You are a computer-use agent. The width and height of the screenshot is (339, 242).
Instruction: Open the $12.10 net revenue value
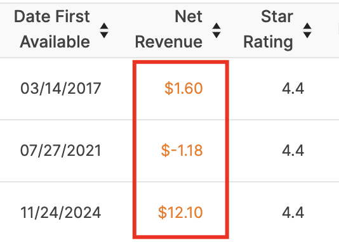coord(180,212)
